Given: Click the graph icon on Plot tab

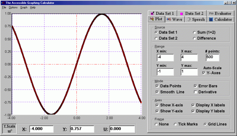Looking at the screenshot, I should pos(152,19).
